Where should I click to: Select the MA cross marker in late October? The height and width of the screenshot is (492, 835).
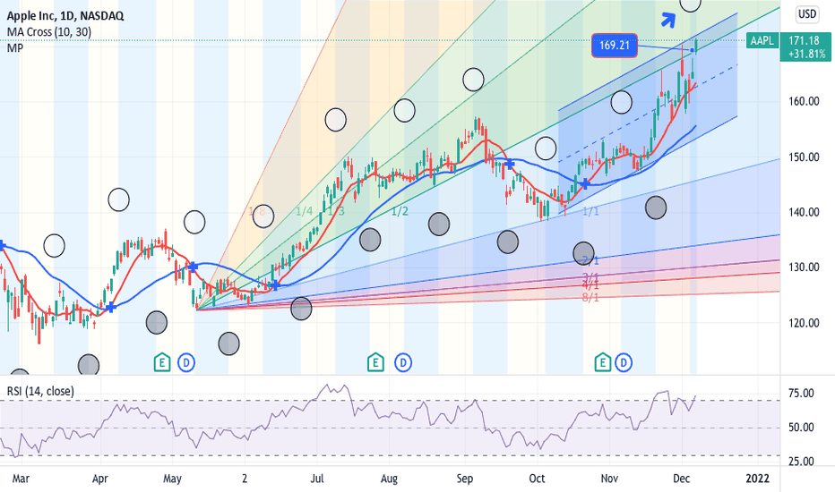[x=585, y=183]
